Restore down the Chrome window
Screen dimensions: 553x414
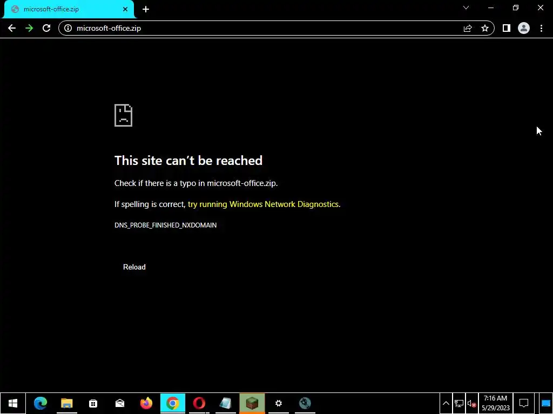point(516,8)
